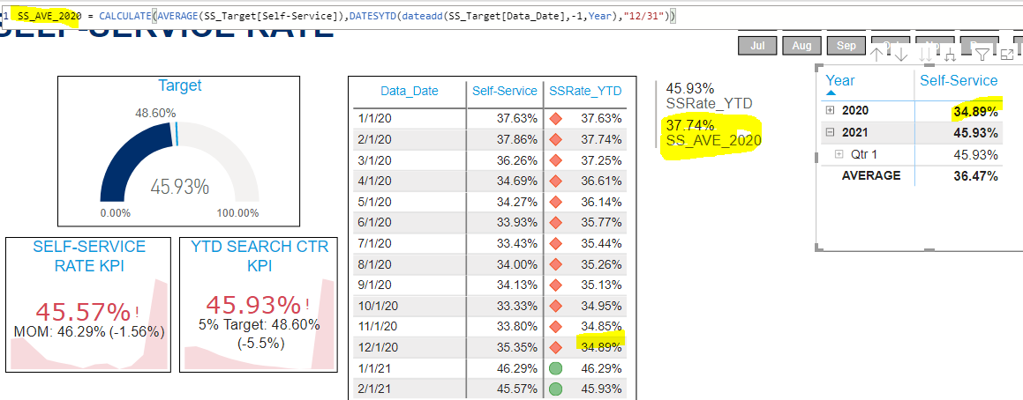Click the SELF-SERVICE RATE KPI title

click(89, 256)
